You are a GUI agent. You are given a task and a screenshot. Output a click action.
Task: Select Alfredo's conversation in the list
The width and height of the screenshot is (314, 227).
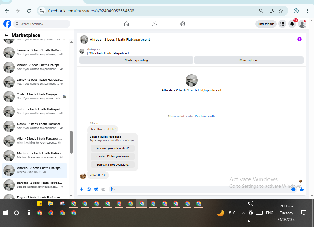point(34,170)
